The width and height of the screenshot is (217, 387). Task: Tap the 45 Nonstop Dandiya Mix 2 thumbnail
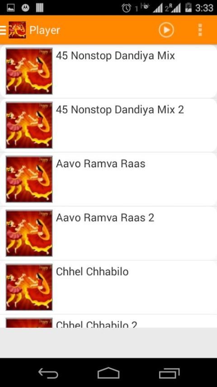(x=29, y=125)
